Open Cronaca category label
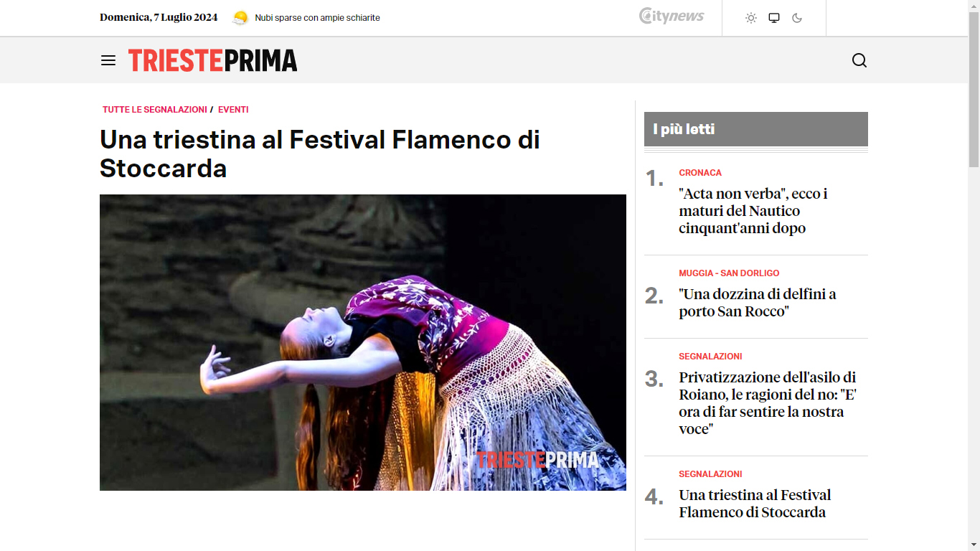 pos(700,173)
